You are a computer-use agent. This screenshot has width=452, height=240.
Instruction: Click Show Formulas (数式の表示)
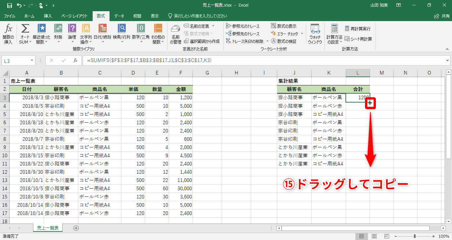[284, 26]
